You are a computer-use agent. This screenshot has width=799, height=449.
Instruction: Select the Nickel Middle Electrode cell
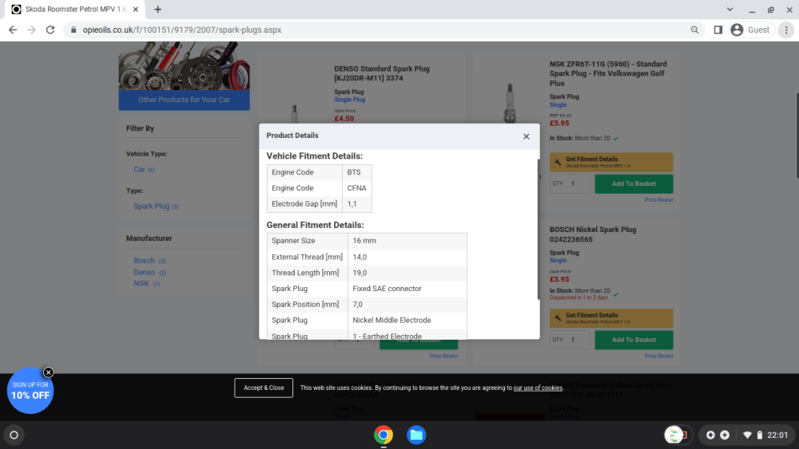(407, 320)
